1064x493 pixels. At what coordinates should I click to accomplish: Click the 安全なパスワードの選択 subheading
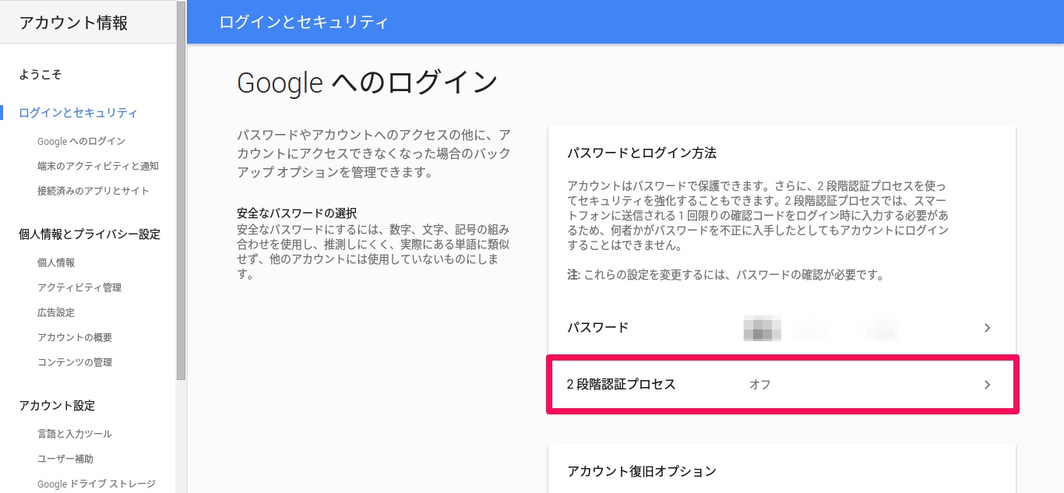297,213
